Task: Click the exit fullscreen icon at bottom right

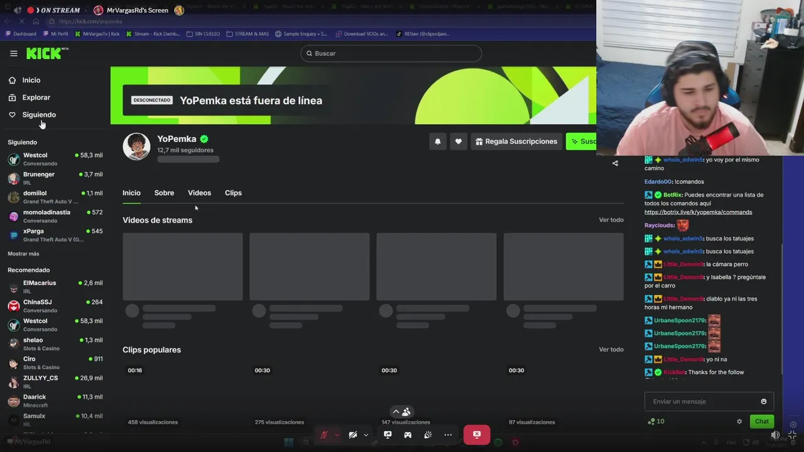Action: [x=792, y=434]
